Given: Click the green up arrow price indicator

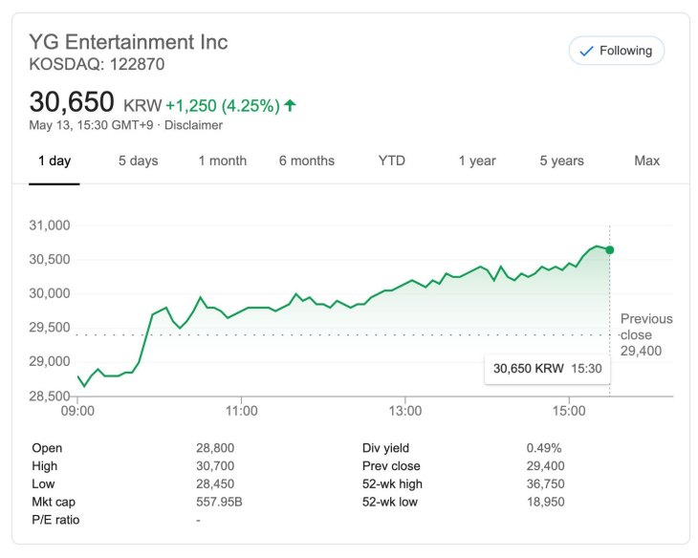Looking at the screenshot, I should tap(290, 105).
